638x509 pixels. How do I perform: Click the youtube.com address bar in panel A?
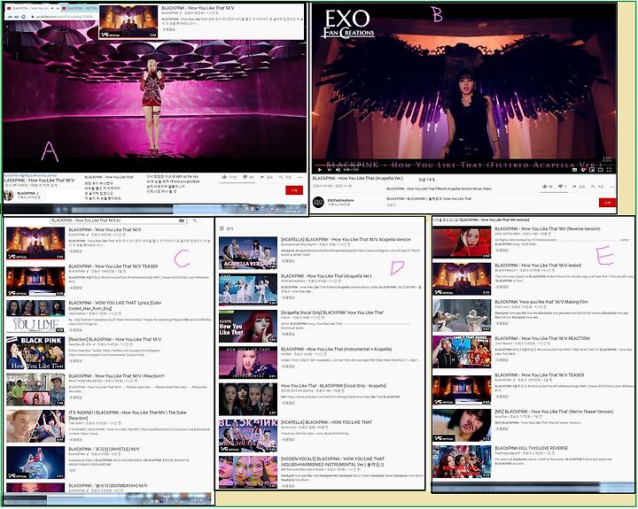click(x=63, y=17)
